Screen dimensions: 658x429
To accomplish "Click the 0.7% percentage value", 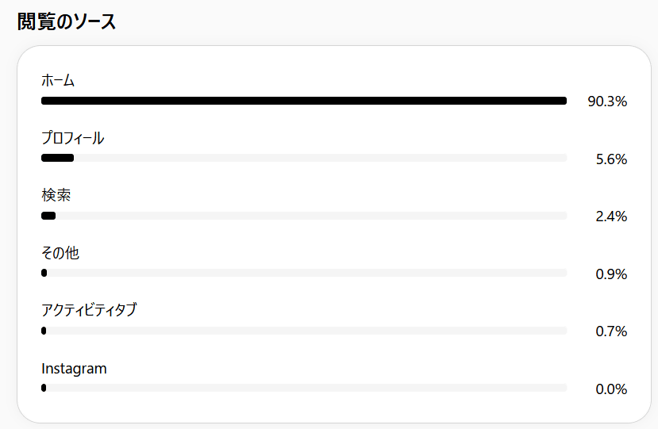I will coord(611,331).
